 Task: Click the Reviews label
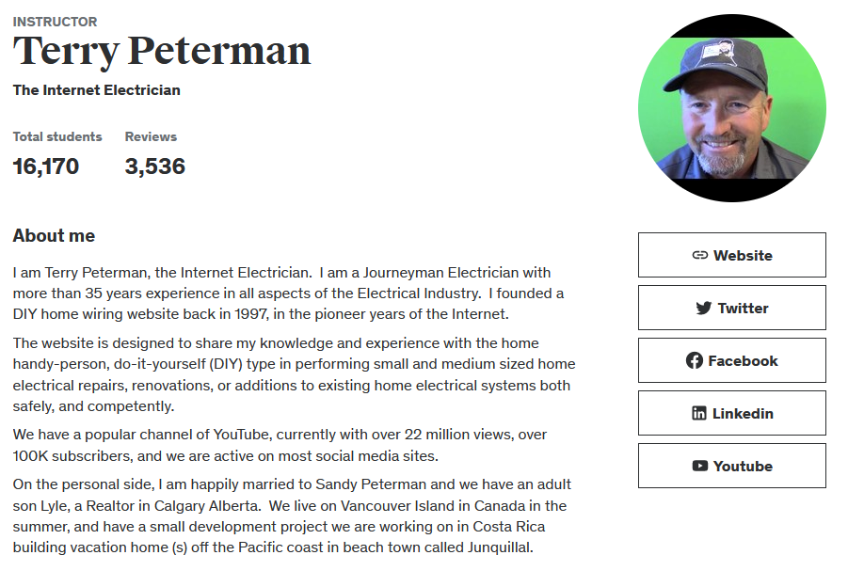coord(151,136)
